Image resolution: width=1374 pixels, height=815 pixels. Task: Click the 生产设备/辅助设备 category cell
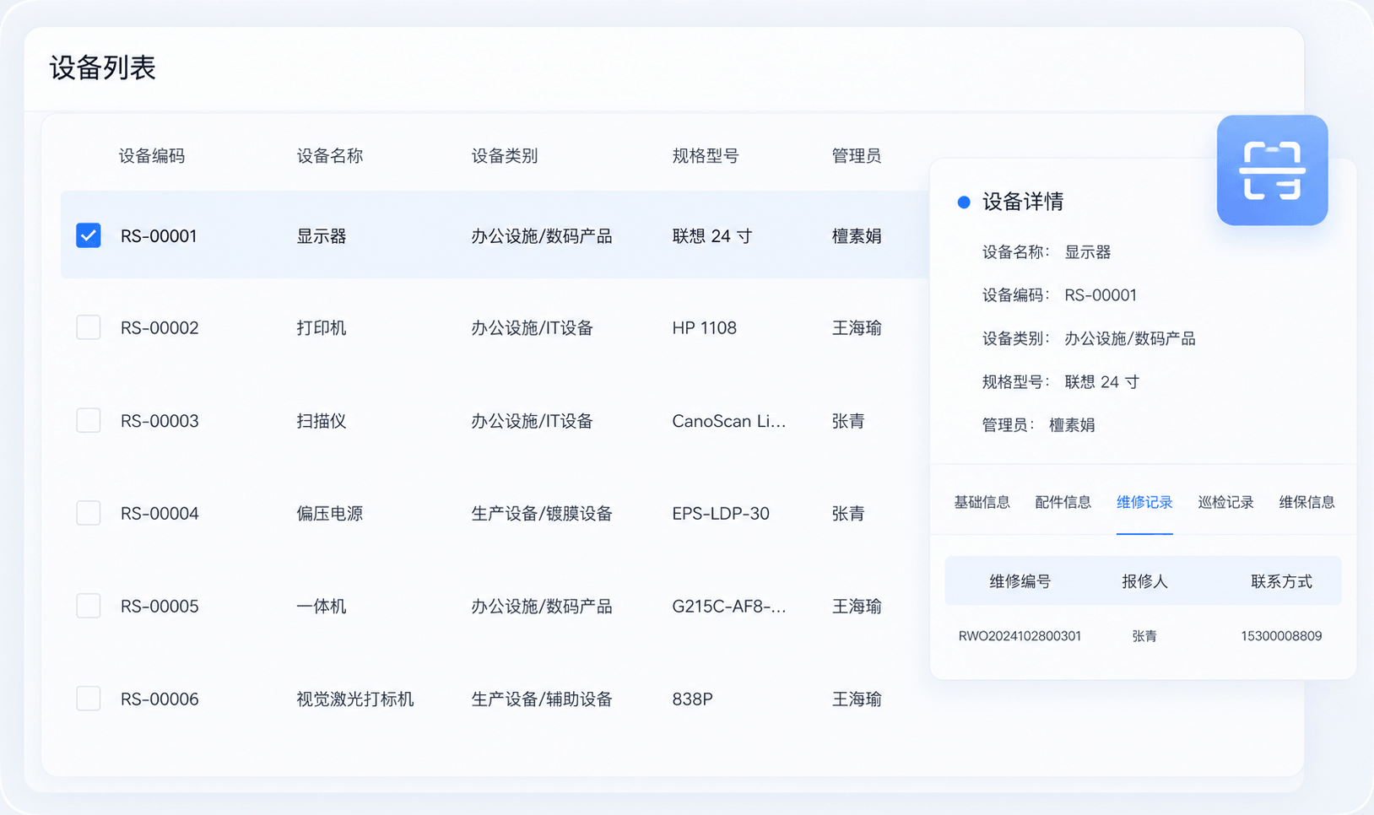[542, 699]
